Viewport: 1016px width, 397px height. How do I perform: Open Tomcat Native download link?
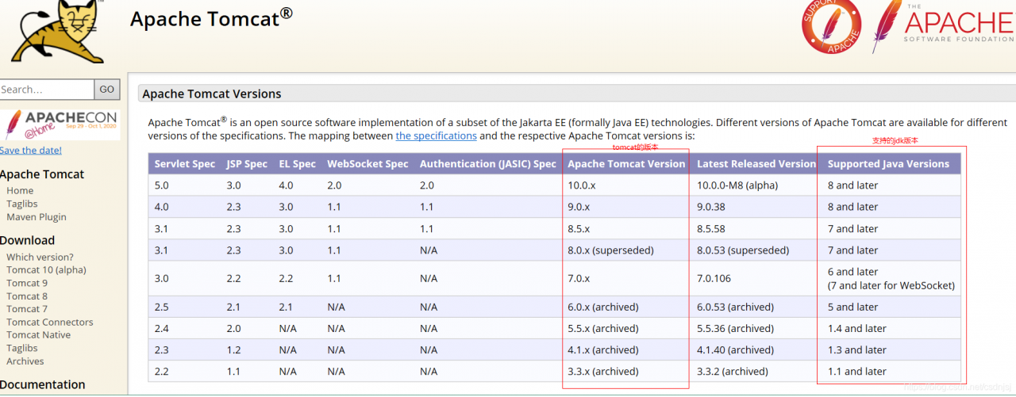click(38, 335)
